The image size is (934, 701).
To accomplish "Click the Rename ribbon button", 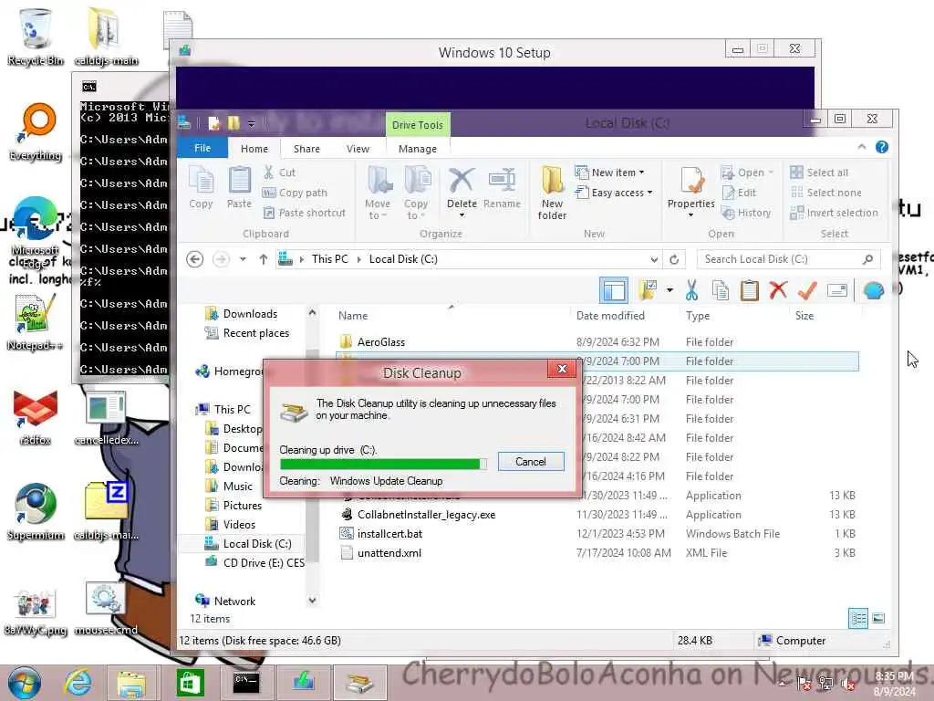I will click(x=502, y=188).
